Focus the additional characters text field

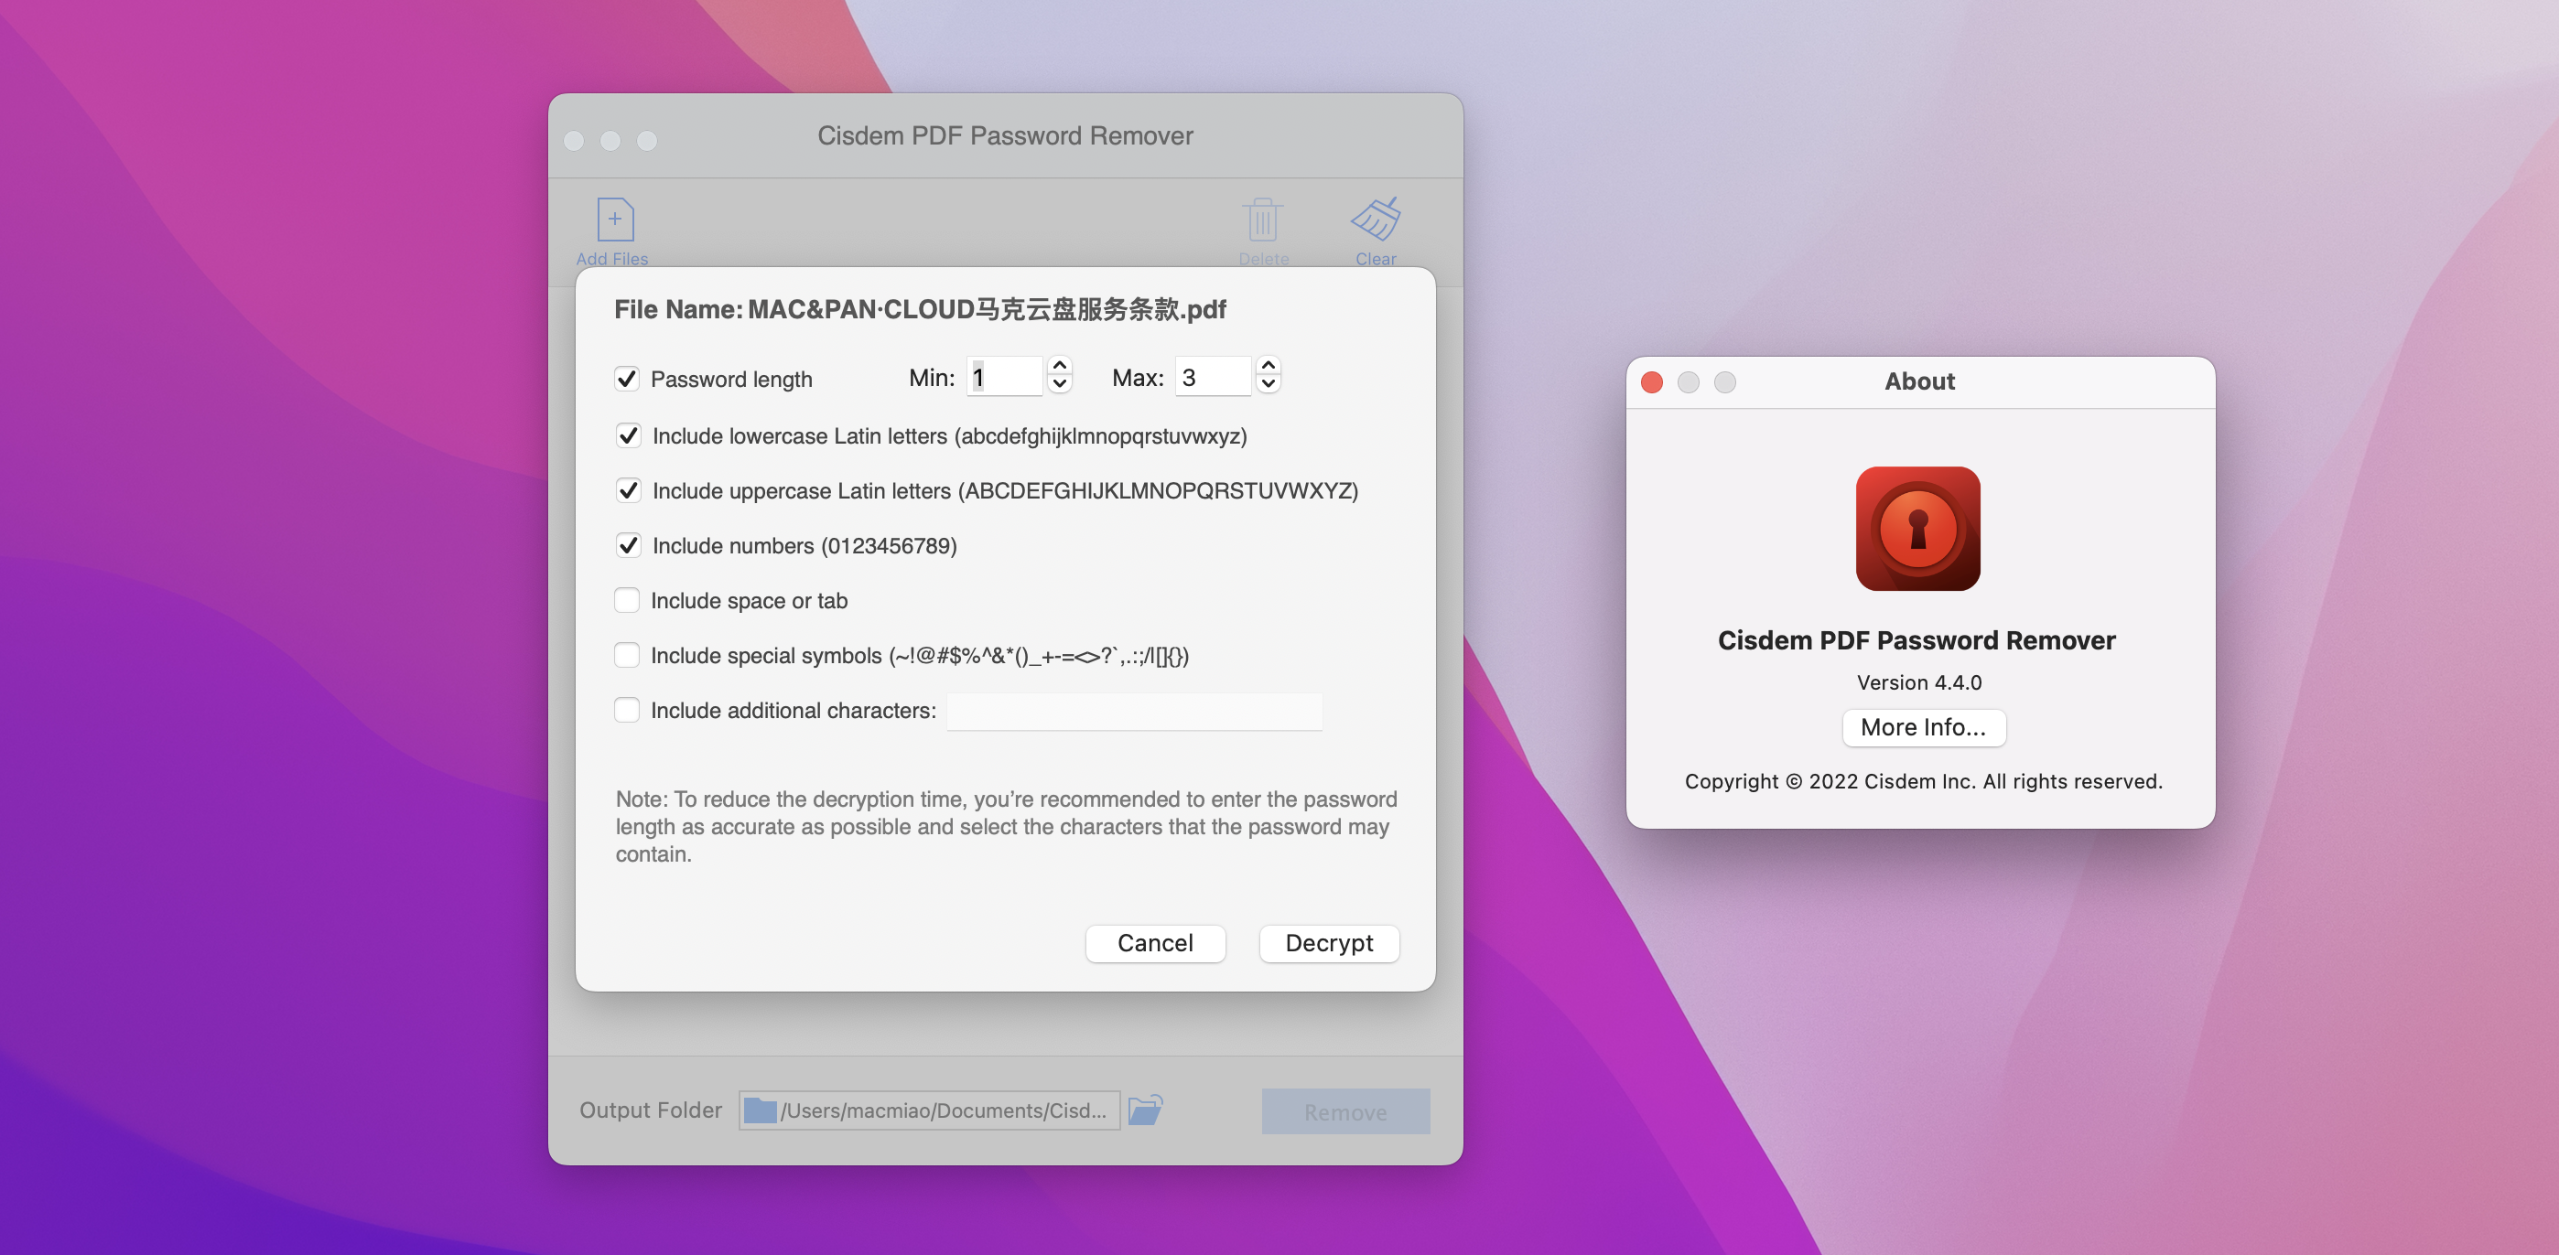pyautogui.click(x=1133, y=711)
